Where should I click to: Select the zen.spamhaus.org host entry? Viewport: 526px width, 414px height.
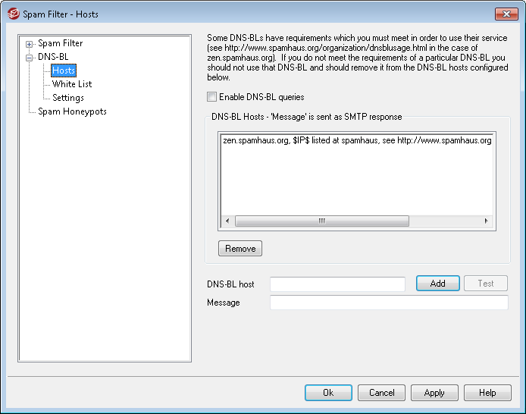point(356,140)
